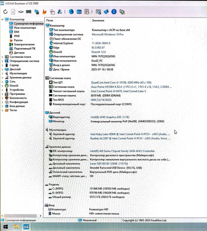
Task: Open the blue pie chart disk benchmark icon
Action: (71, 12)
